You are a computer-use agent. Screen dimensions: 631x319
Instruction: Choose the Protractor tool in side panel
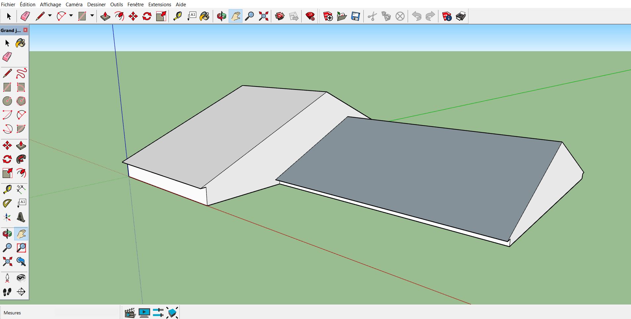tap(7, 203)
